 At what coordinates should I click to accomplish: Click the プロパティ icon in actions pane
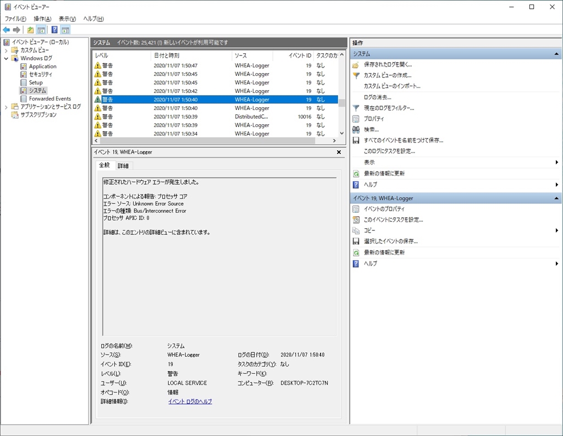356,119
